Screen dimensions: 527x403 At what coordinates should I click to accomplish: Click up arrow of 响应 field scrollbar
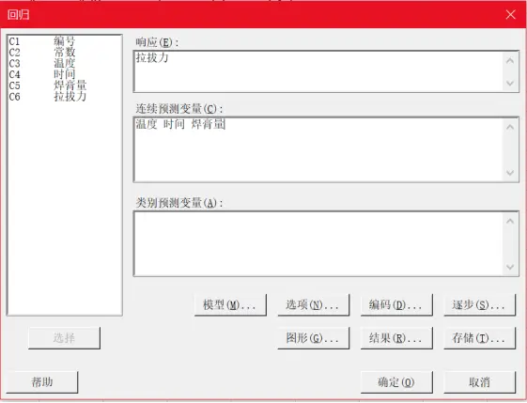510,60
